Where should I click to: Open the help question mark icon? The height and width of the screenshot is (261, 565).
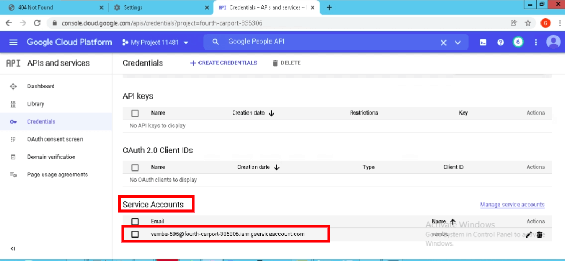500,43
